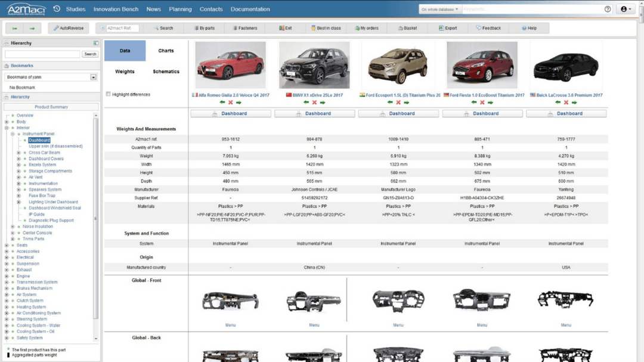Image resolution: width=644 pixels, height=362 pixels.
Task: Move Ford Fiesta column right
Action: pos(490,103)
